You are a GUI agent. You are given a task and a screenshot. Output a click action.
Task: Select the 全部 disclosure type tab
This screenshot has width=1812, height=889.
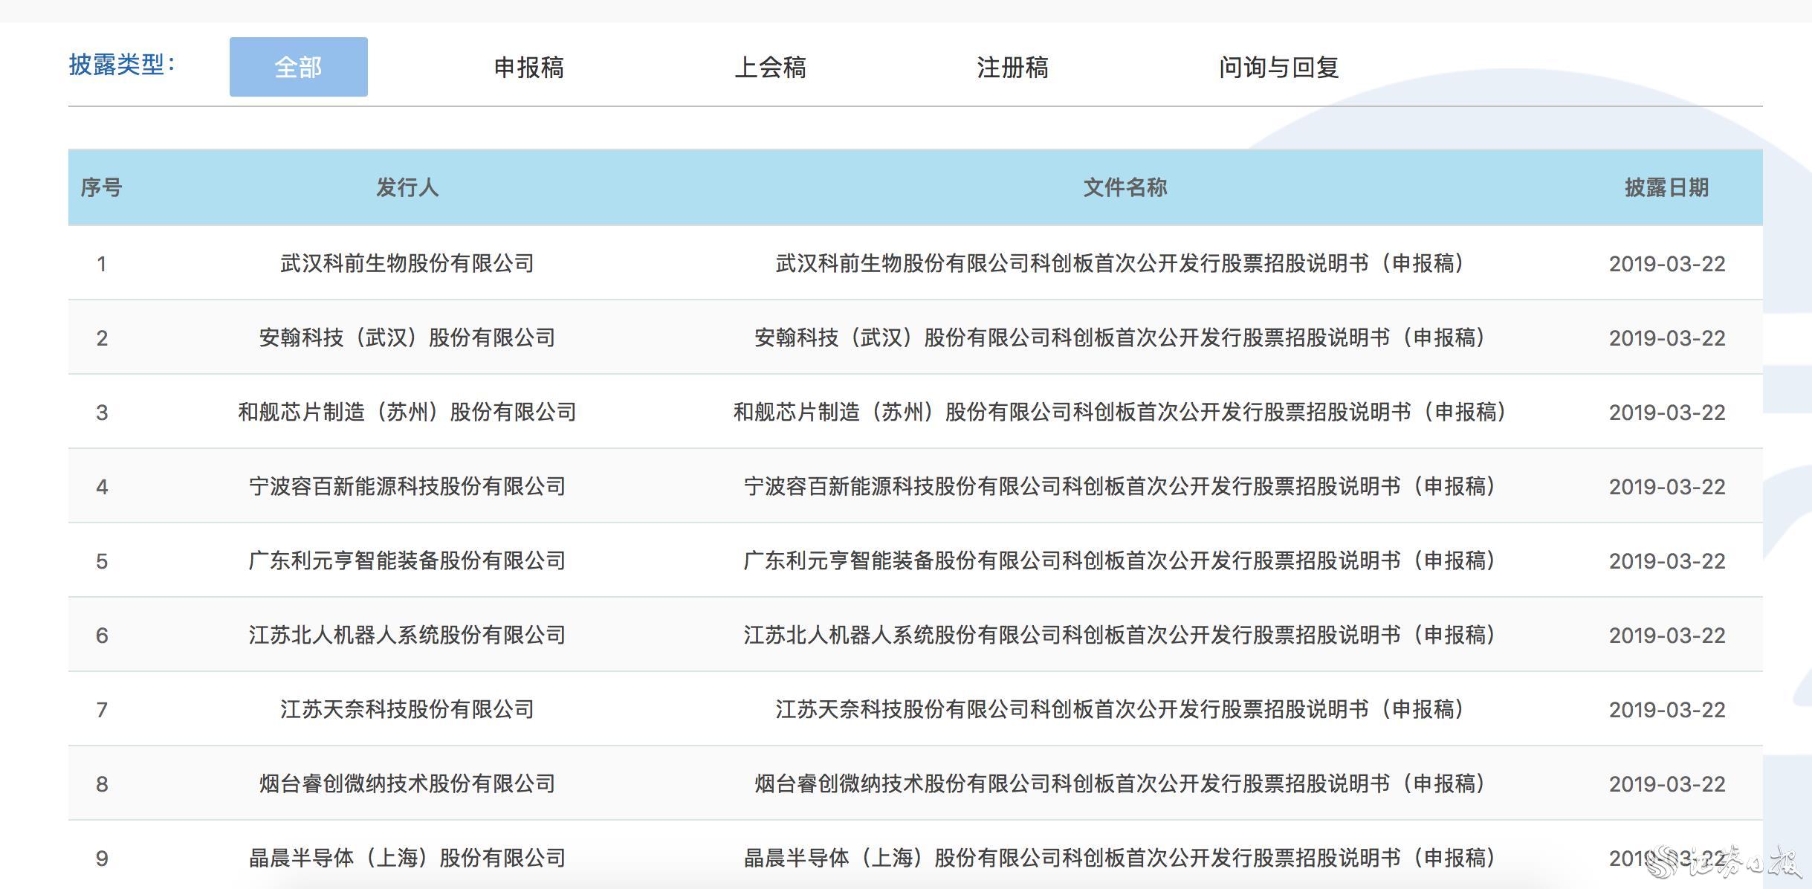click(298, 67)
